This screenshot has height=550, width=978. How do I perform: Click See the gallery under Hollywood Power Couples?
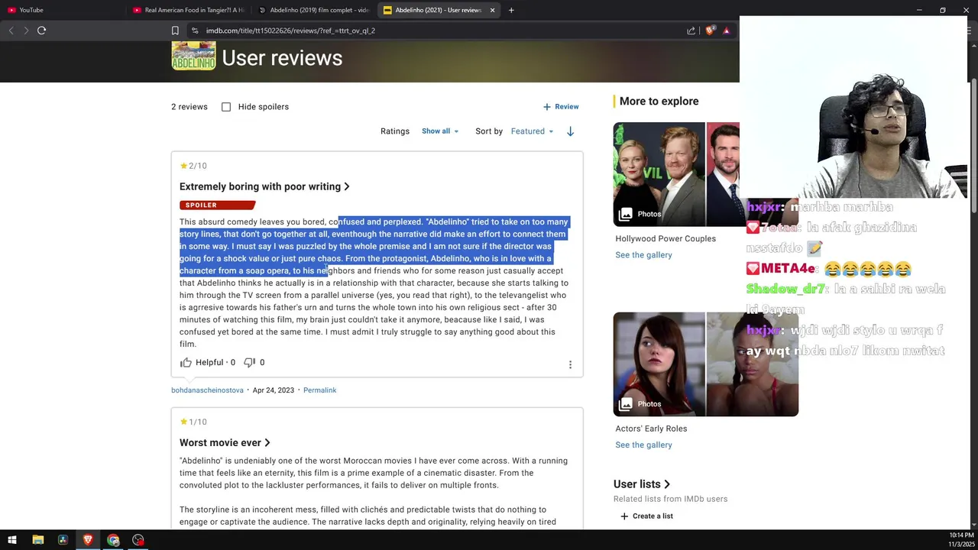click(x=643, y=255)
